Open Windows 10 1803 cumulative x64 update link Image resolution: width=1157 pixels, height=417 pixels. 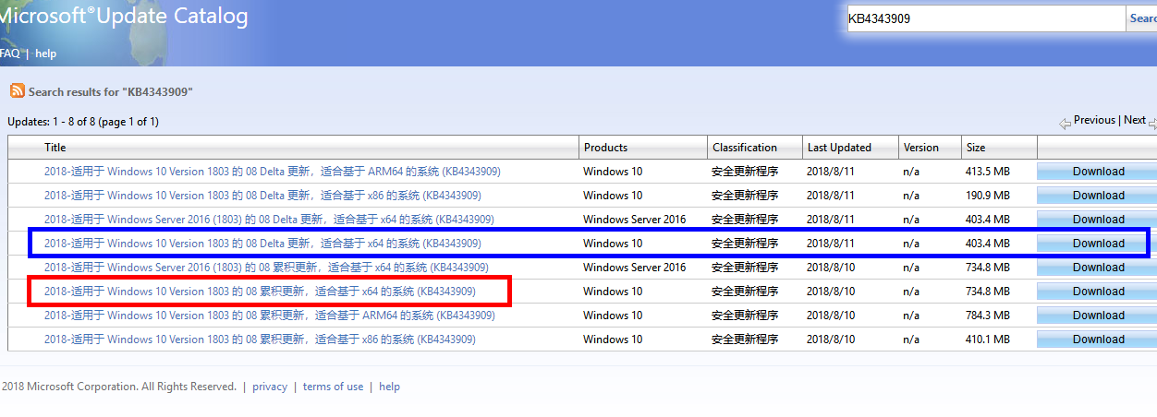click(x=260, y=292)
